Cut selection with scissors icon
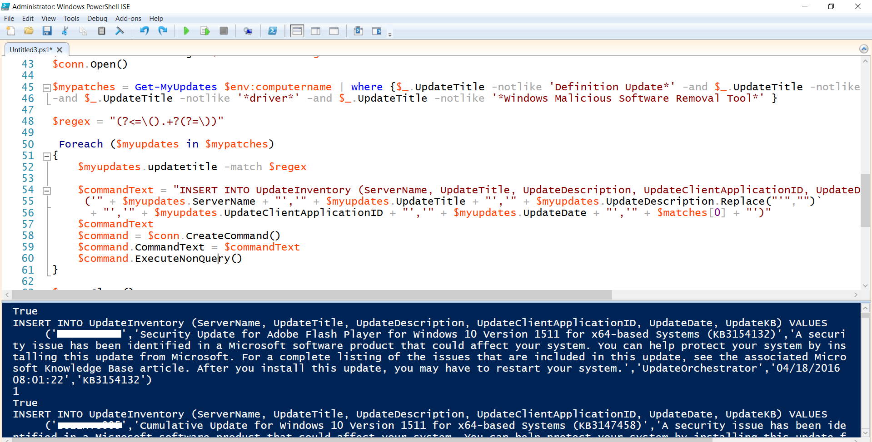Image resolution: width=872 pixels, height=442 pixels. (x=65, y=31)
